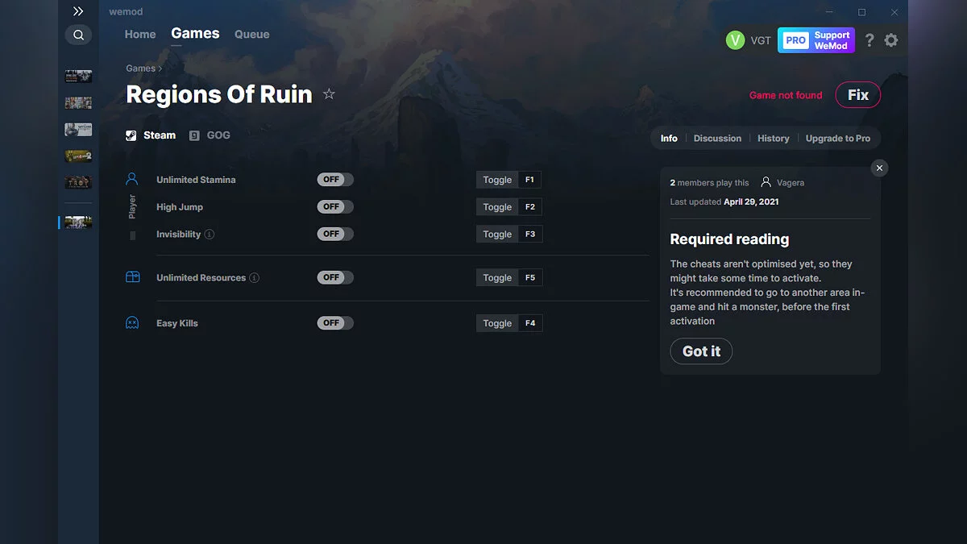Screen dimensions: 967x544
Task: Open help with the question mark icon
Action: (x=869, y=40)
